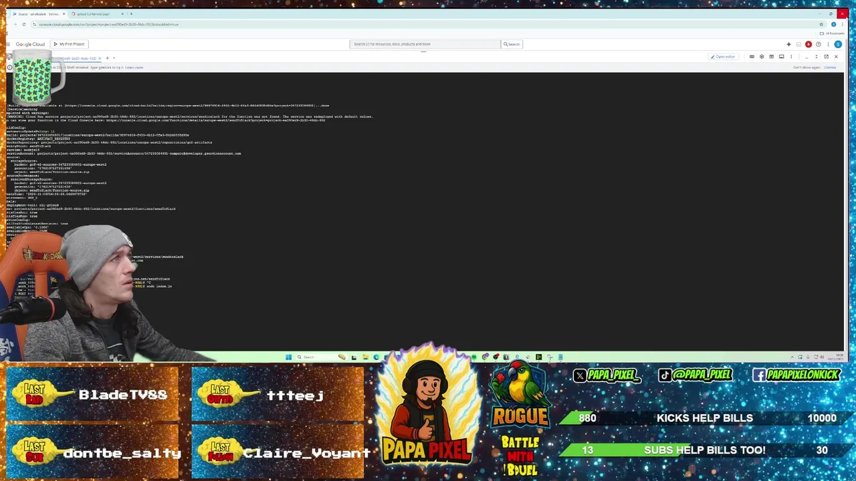Open the My First Project selector
Screen dimensions: 856x481
click(69, 44)
